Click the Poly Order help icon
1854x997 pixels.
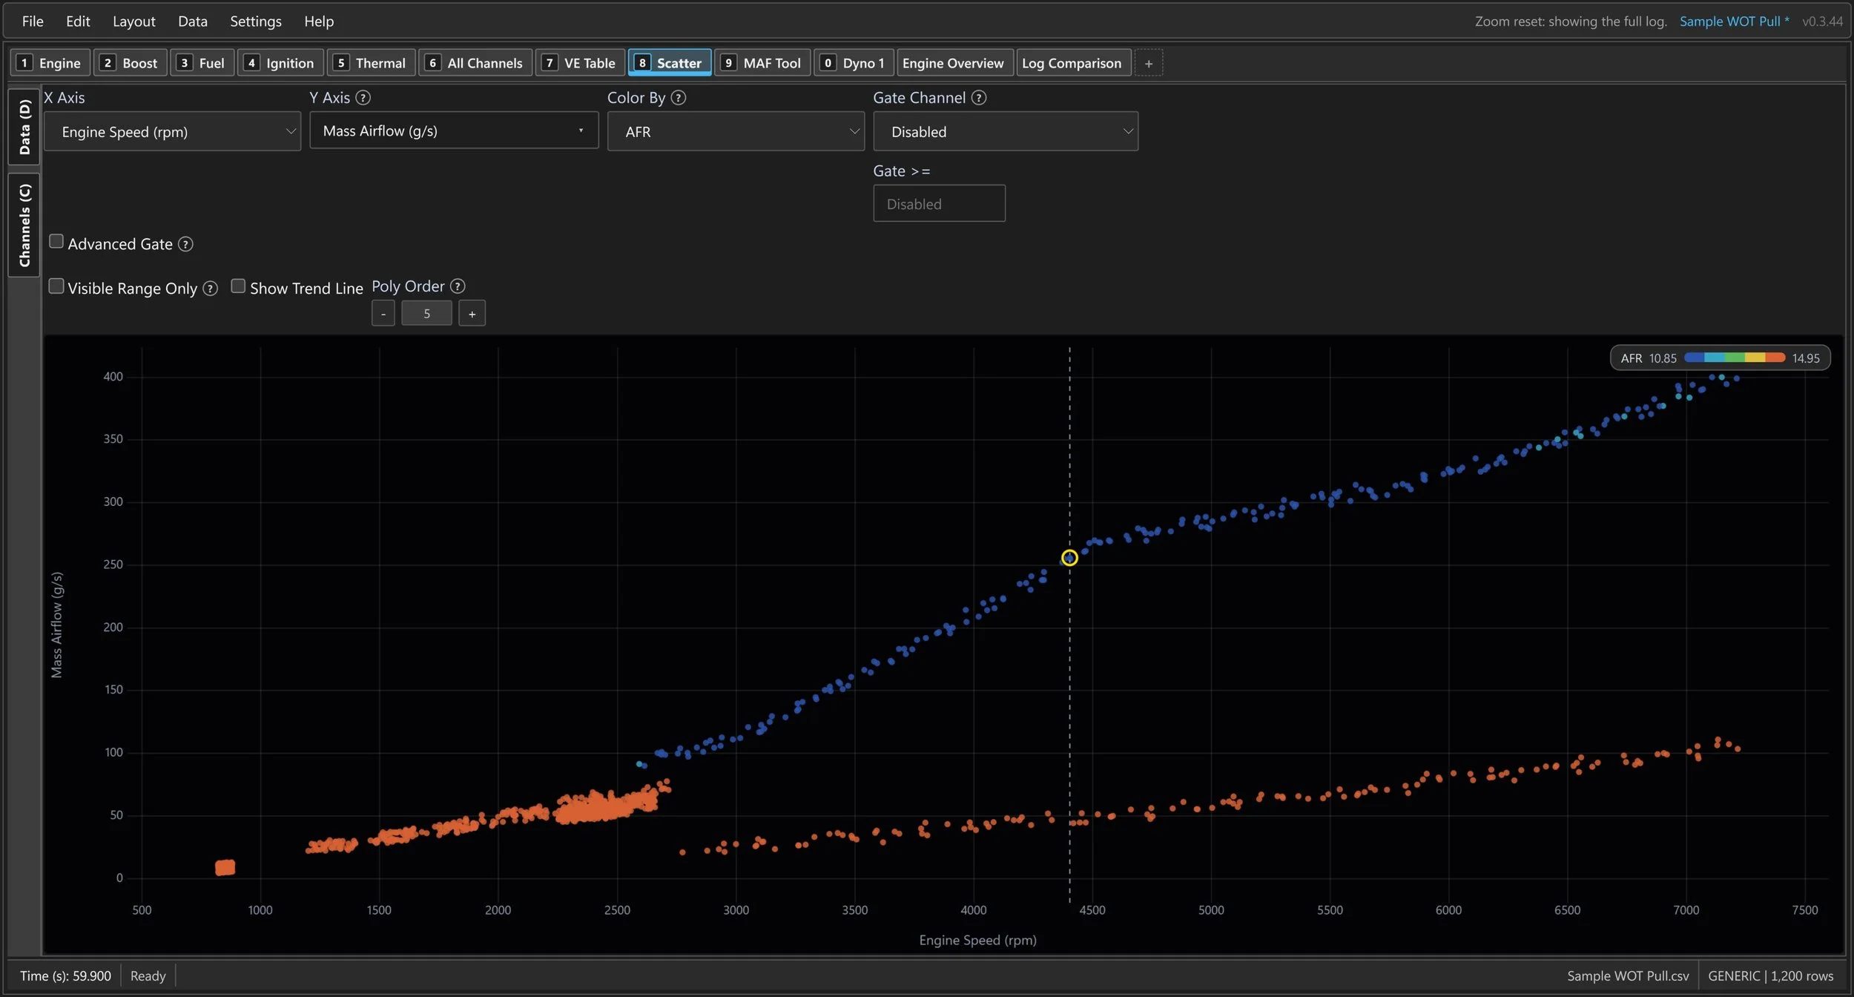point(458,286)
